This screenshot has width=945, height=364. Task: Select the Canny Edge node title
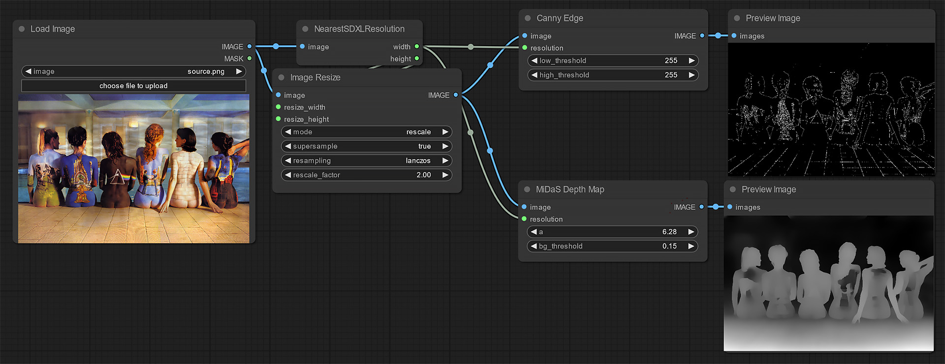coord(560,18)
